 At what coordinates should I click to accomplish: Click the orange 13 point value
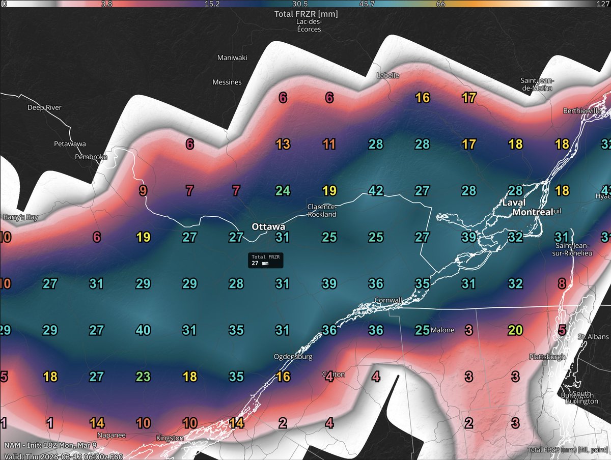tap(283, 145)
